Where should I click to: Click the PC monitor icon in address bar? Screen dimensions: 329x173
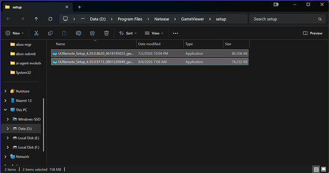pos(65,19)
